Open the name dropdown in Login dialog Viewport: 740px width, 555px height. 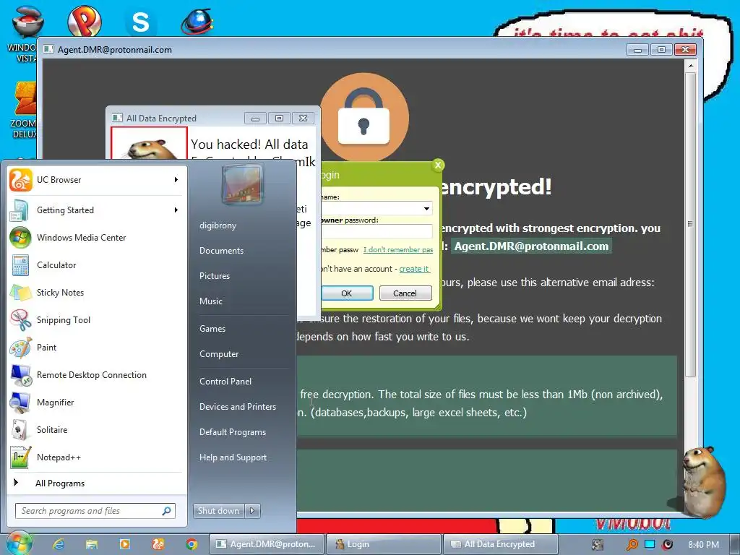pyautogui.click(x=426, y=208)
